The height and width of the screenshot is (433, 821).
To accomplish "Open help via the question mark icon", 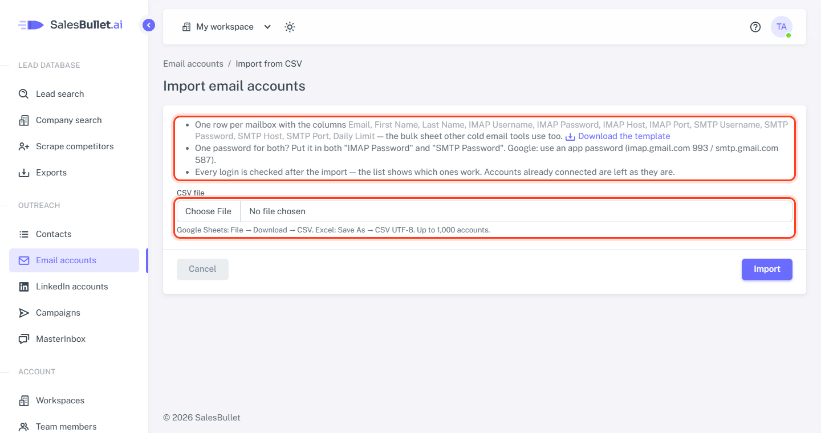I will 755,27.
